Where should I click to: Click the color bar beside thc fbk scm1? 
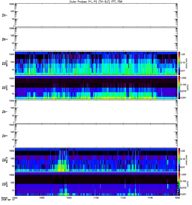pos(179,184)
